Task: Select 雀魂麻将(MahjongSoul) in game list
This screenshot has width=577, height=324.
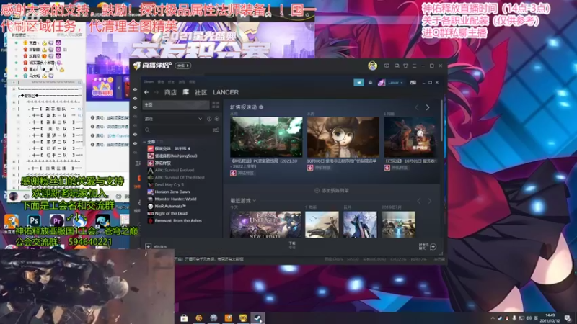Action: (x=176, y=156)
